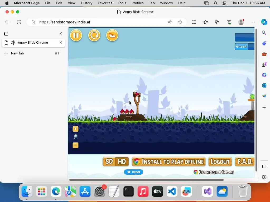Open Microsoft 365 icon in sidebar
Viewport: 270px width, 202px height.
(x=264, y=75)
